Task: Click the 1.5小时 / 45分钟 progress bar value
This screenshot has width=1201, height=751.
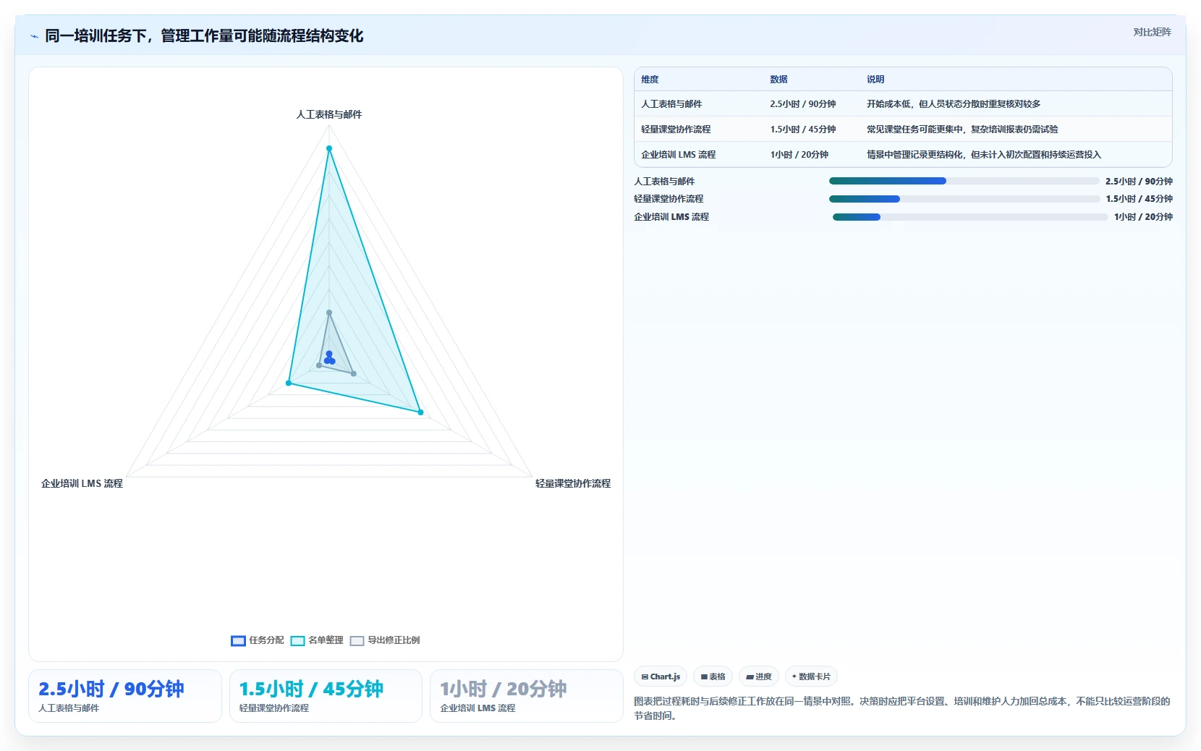Action: coord(1139,199)
